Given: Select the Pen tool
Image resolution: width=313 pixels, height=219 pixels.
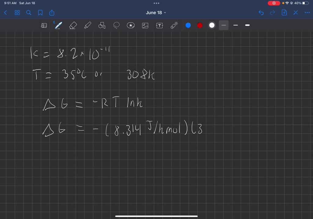Looking at the screenshot, I should click(x=58, y=25).
